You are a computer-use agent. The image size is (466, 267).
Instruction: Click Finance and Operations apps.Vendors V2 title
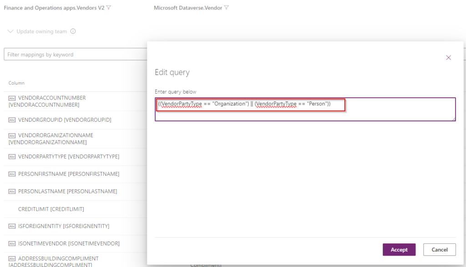point(54,8)
